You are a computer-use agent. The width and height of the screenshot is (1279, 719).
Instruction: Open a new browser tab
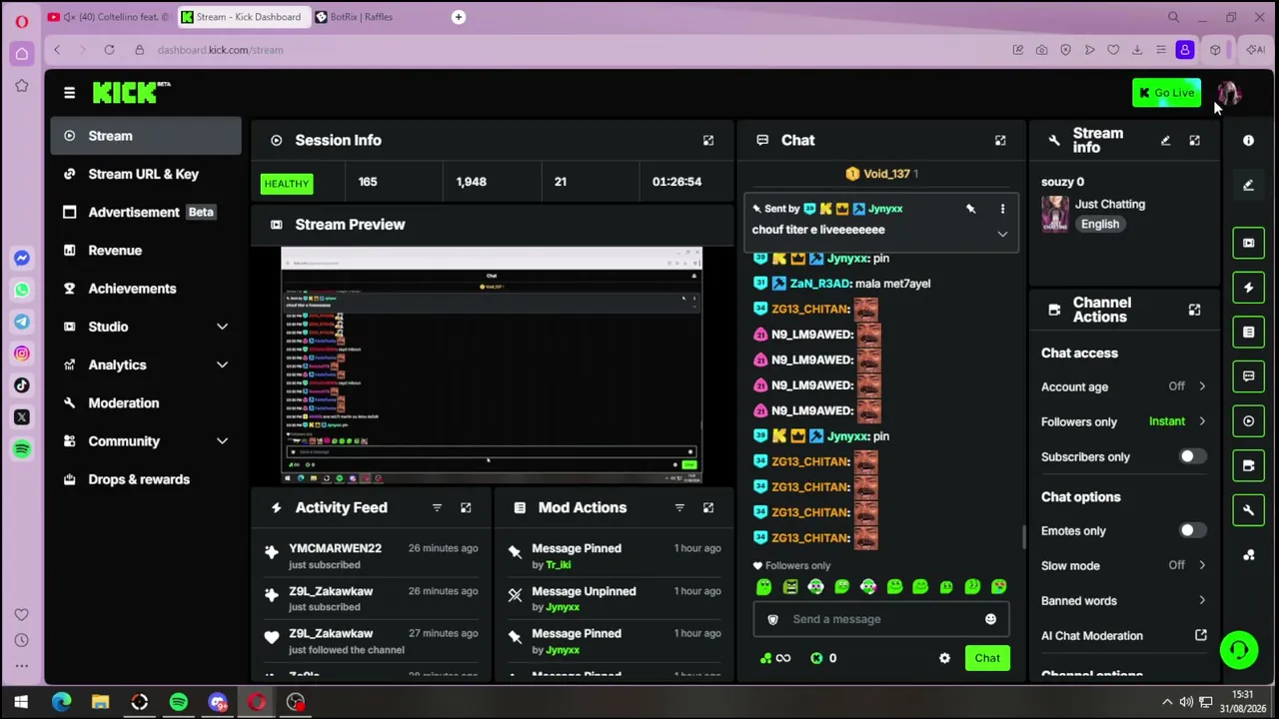[x=459, y=17]
